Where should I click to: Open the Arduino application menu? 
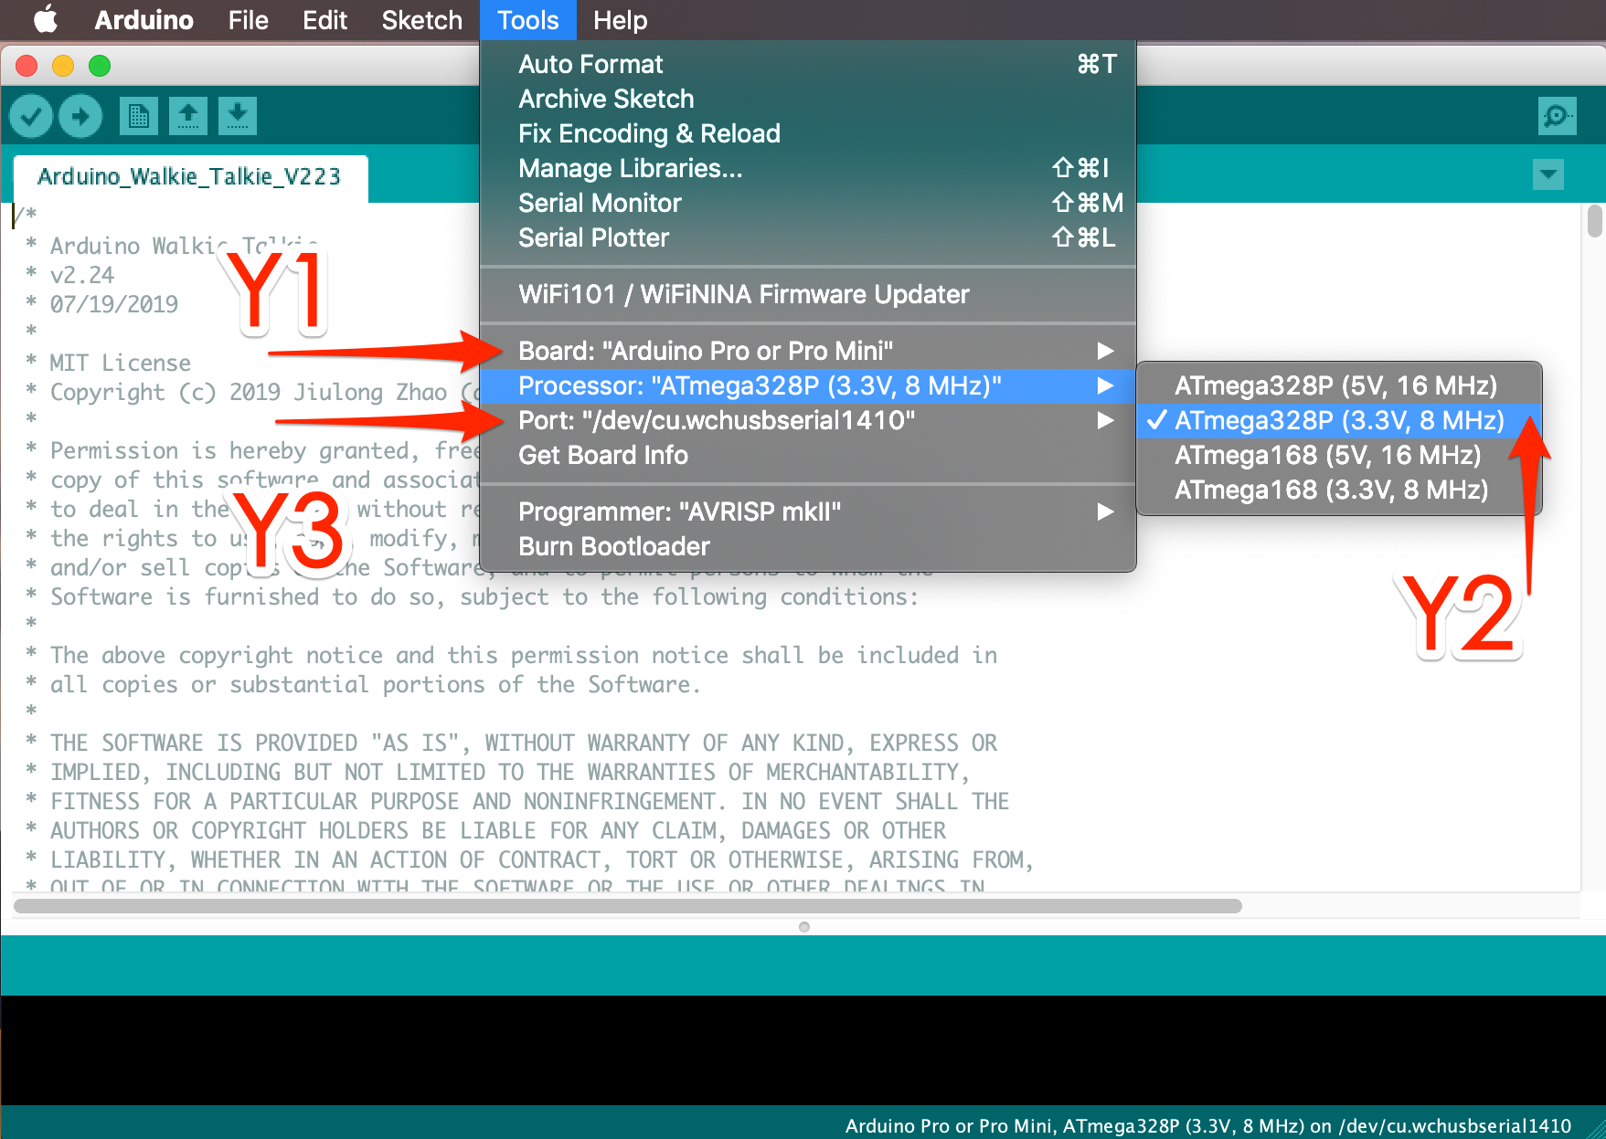coord(144,20)
